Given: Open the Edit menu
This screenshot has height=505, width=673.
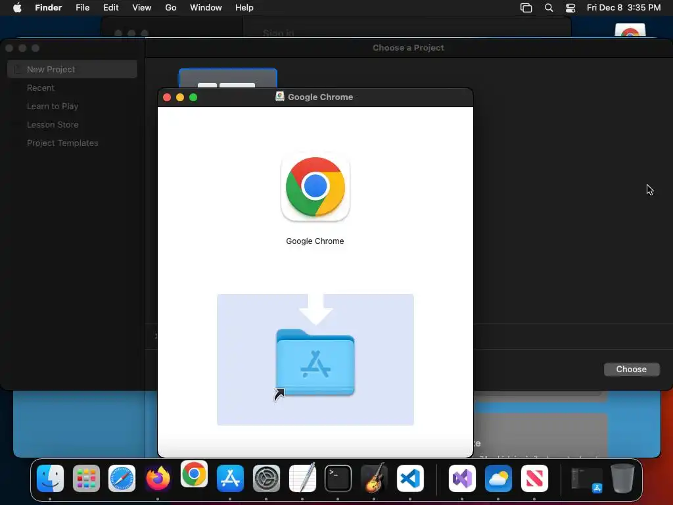Looking at the screenshot, I should tap(110, 7).
